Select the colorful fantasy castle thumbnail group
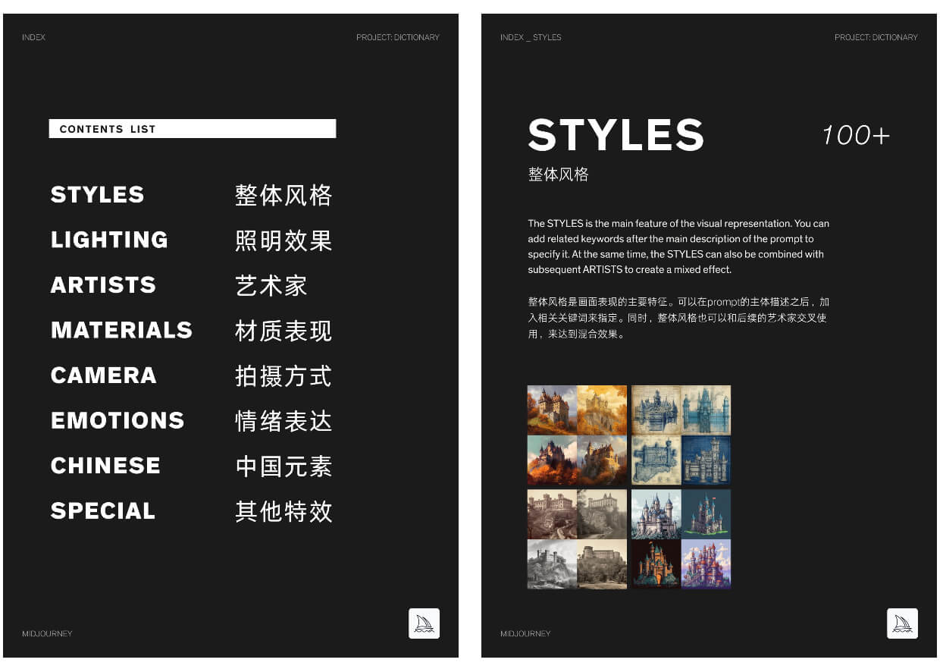Viewport: 943px width, 669px height. pos(681,539)
